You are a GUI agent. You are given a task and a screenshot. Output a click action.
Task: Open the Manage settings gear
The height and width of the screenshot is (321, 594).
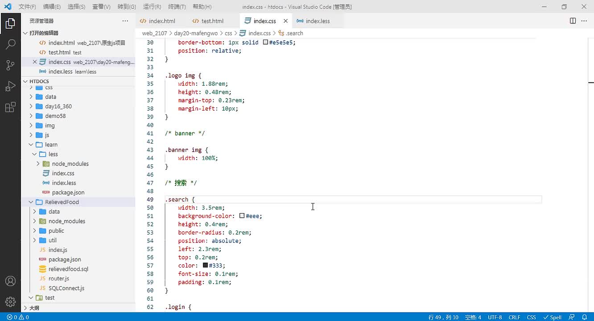(x=10, y=302)
